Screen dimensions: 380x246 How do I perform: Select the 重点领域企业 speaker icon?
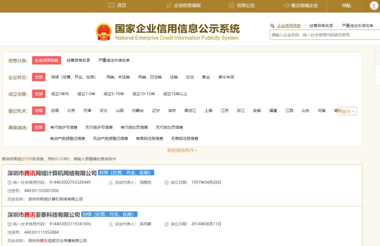(286, 6)
